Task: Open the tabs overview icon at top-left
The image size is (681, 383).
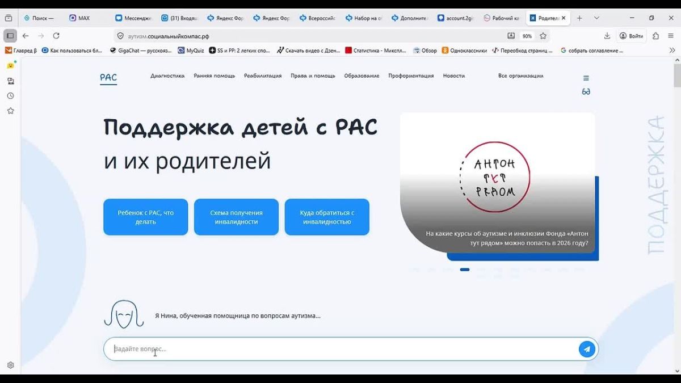Action: point(9,18)
